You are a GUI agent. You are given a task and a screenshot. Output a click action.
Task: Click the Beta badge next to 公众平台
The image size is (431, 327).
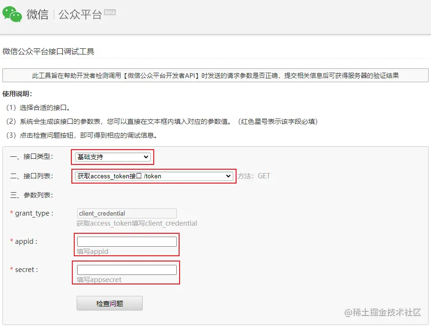110,12
